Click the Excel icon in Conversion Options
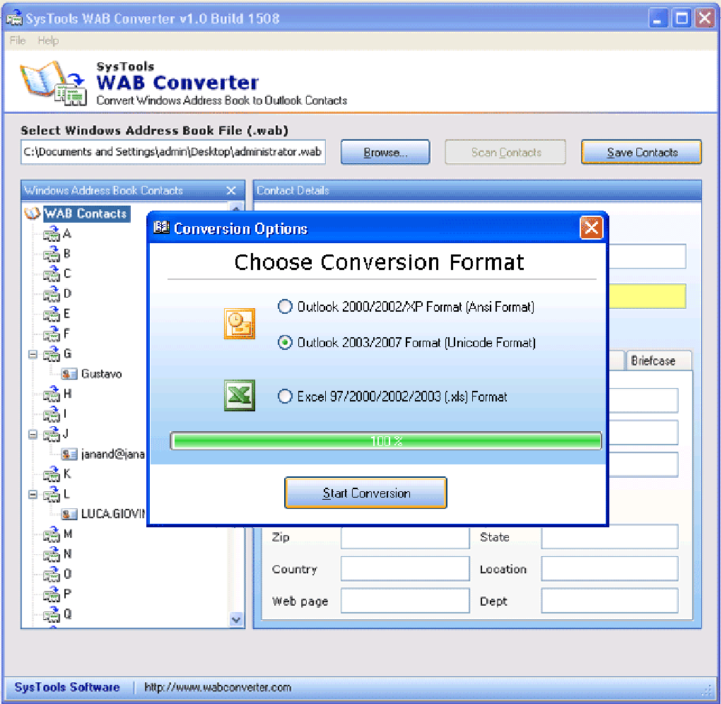The width and height of the screenshot is (721, 704). [240, 395]
